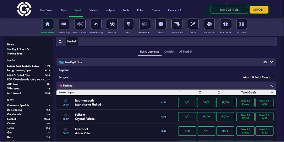
Task: Open Starting Soon in sidebar
Action: click(x=15, y=54)
